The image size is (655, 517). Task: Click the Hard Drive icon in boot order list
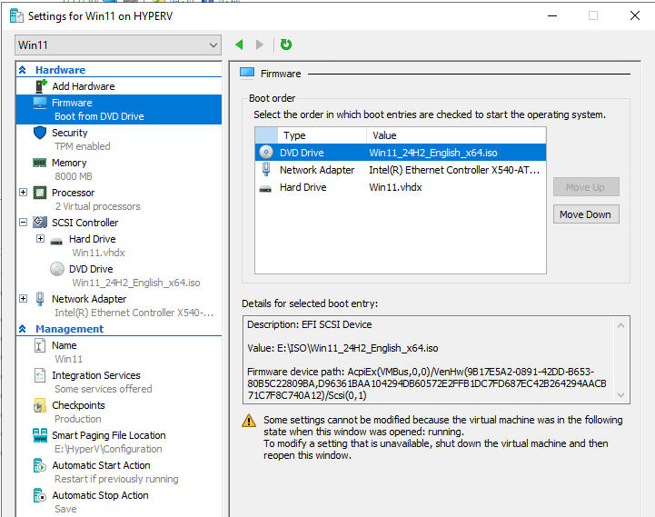[265, 189]
